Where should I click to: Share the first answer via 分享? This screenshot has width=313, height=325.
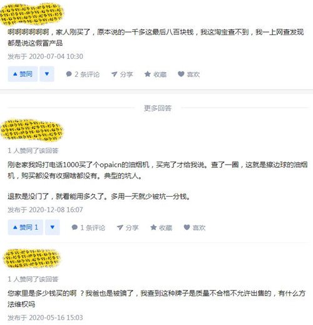click(122, 75)
